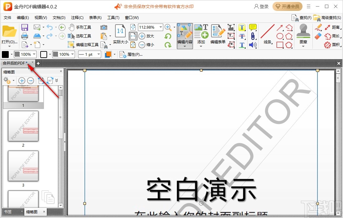
Task: Select page 2 thumbnail in the panel
Action: 23,126
